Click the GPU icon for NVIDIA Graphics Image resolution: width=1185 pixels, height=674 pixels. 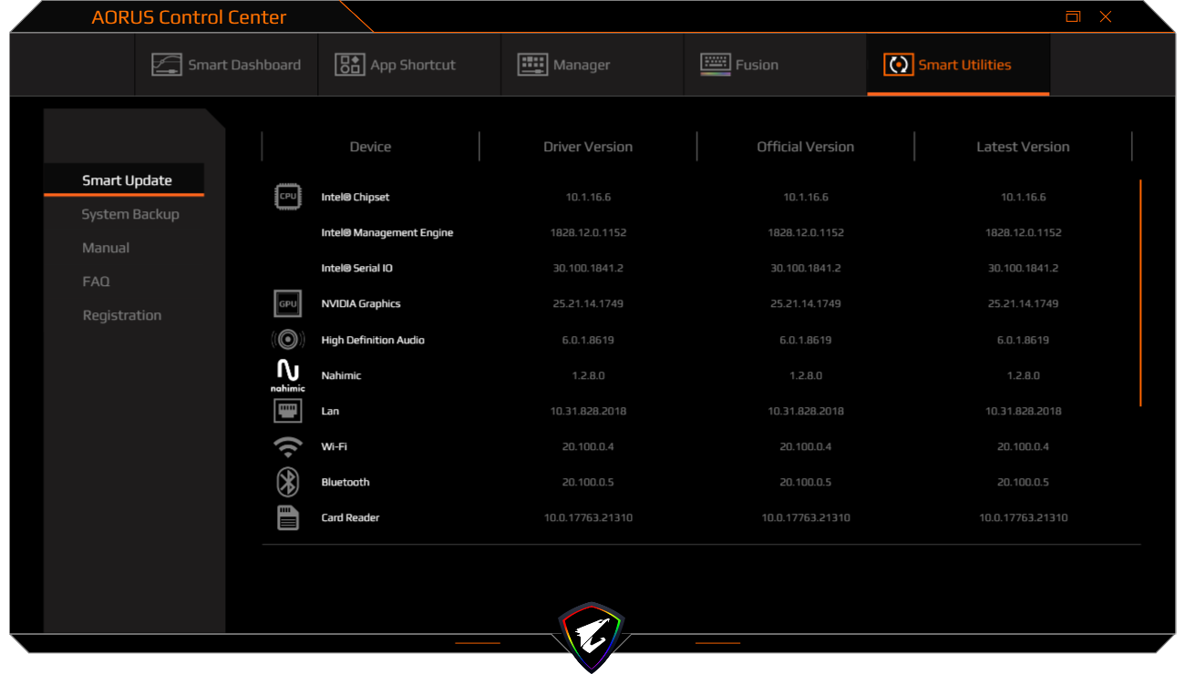(x=288, y=303)
